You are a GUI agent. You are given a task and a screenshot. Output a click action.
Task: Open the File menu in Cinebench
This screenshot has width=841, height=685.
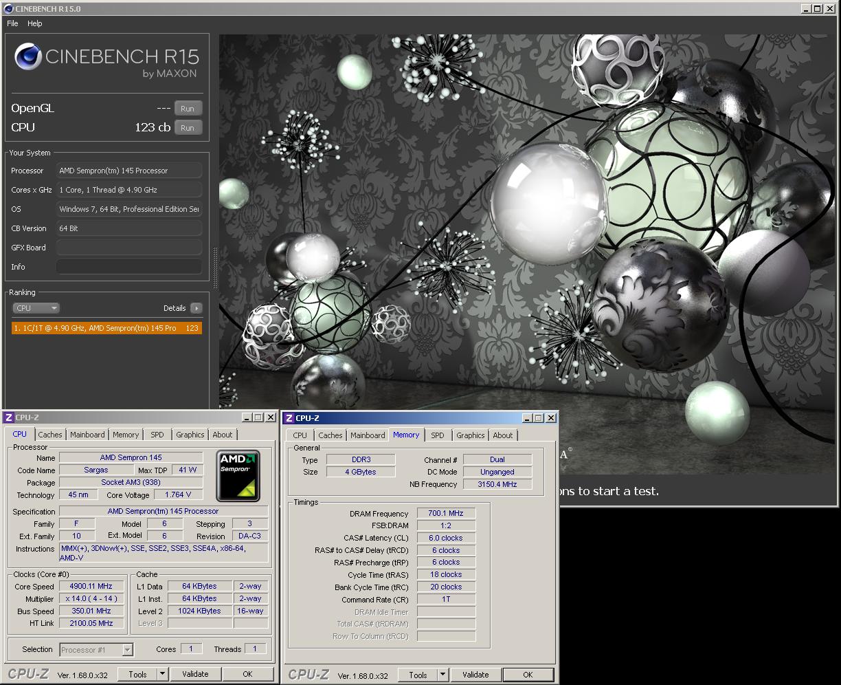(x=12, y=23)
